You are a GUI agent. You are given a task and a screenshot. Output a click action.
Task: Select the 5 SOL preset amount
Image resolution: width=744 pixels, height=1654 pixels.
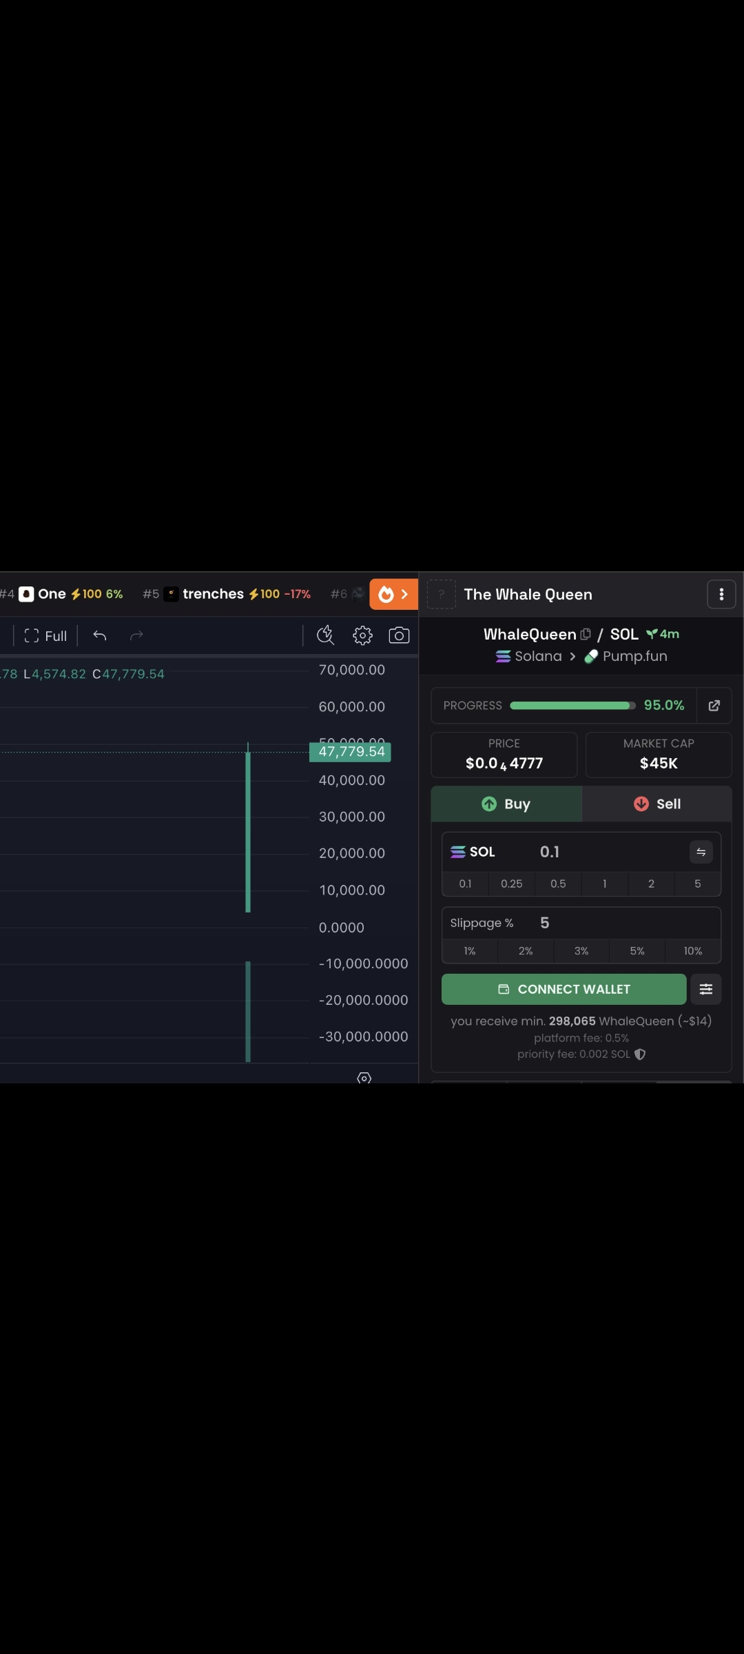point(698,884)
